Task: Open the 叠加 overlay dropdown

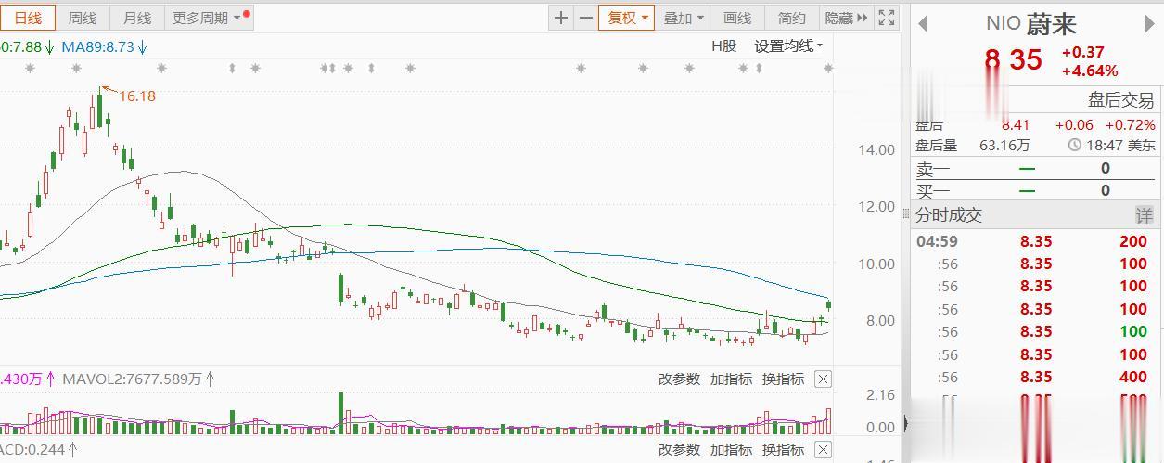Action: click(684, 18)
